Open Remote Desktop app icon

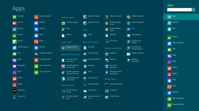pos(36,17)
